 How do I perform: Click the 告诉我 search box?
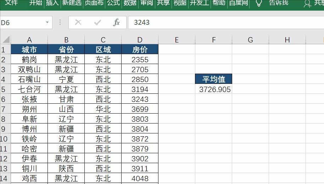click(x=279, y=3)
